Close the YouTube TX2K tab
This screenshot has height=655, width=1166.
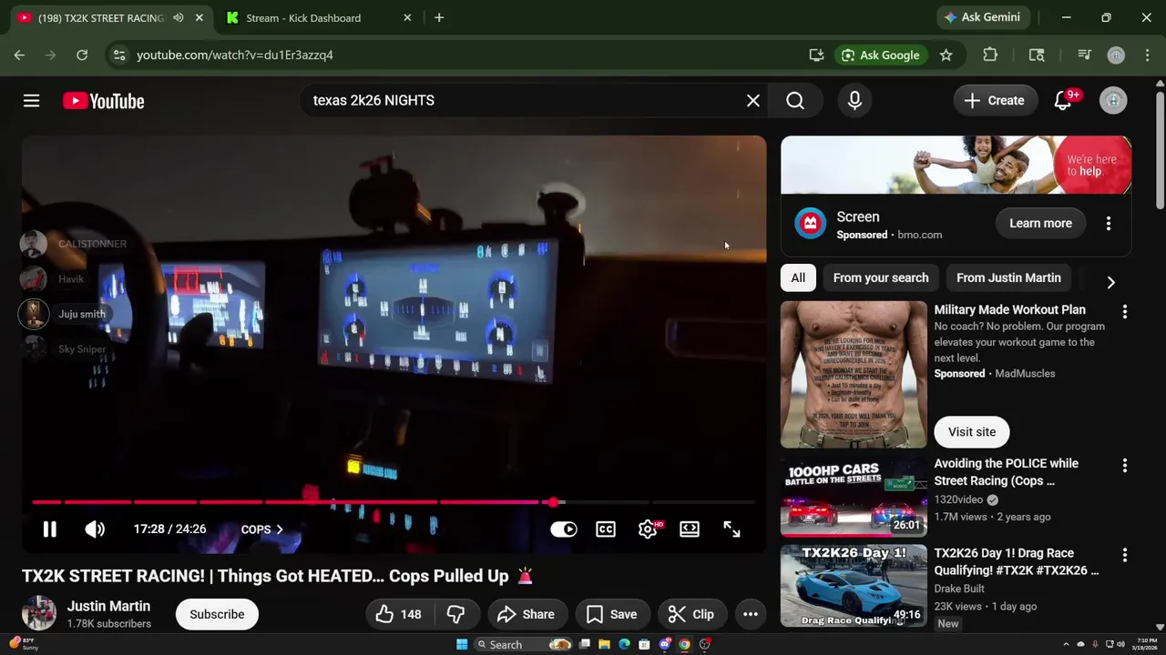pyautogui.click(x=199, y=17)
